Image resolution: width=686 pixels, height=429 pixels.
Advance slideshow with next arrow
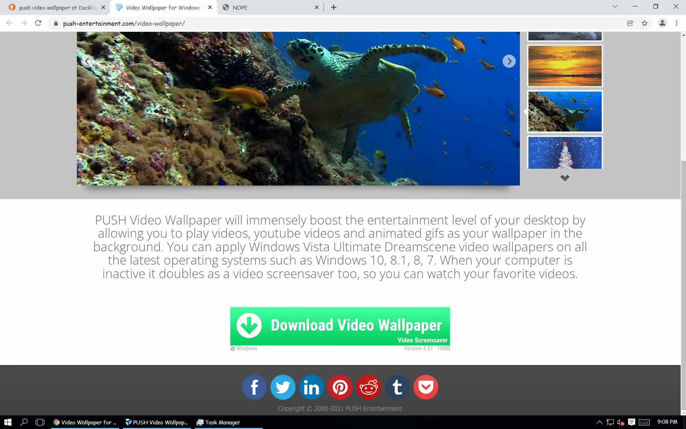click(x=509, y=61)
